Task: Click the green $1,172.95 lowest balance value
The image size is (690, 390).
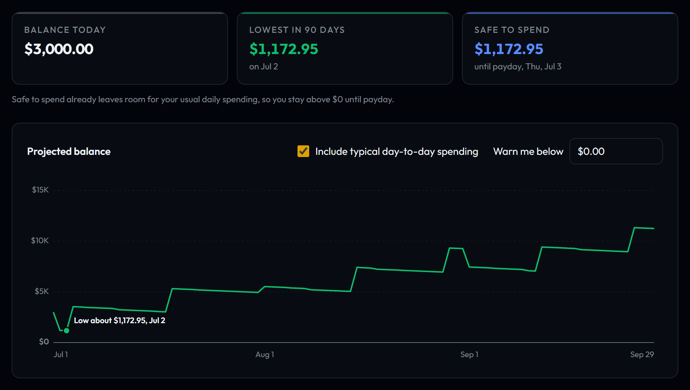Action: coord(284,49)
